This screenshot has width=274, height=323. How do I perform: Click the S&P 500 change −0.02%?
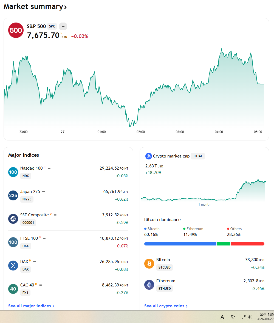80,36
